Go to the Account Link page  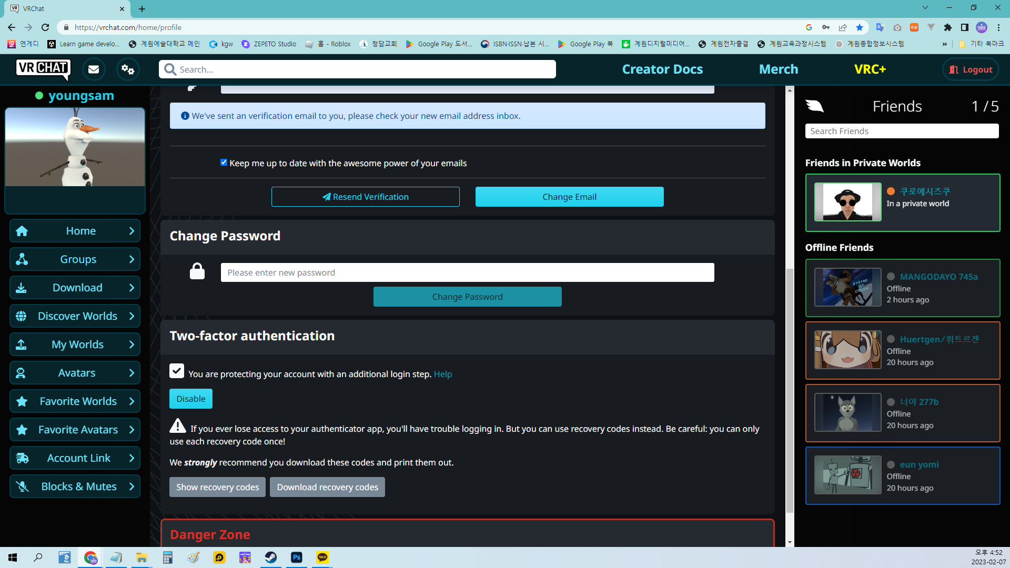pos(75,458)
